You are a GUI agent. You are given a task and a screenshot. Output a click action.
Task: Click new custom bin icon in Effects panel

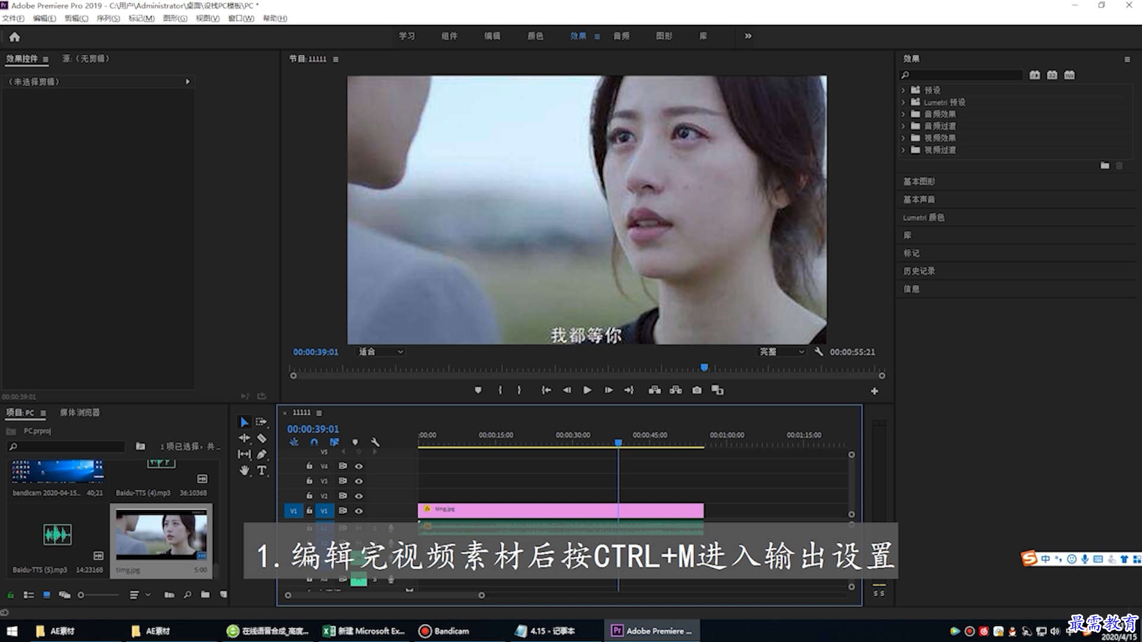1105,165
